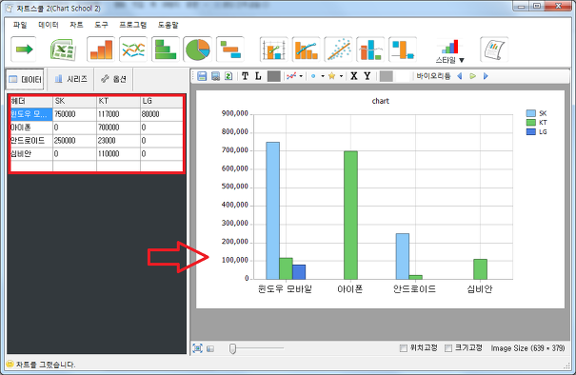Enable the 위치고정 checkbox

[404, 347]
